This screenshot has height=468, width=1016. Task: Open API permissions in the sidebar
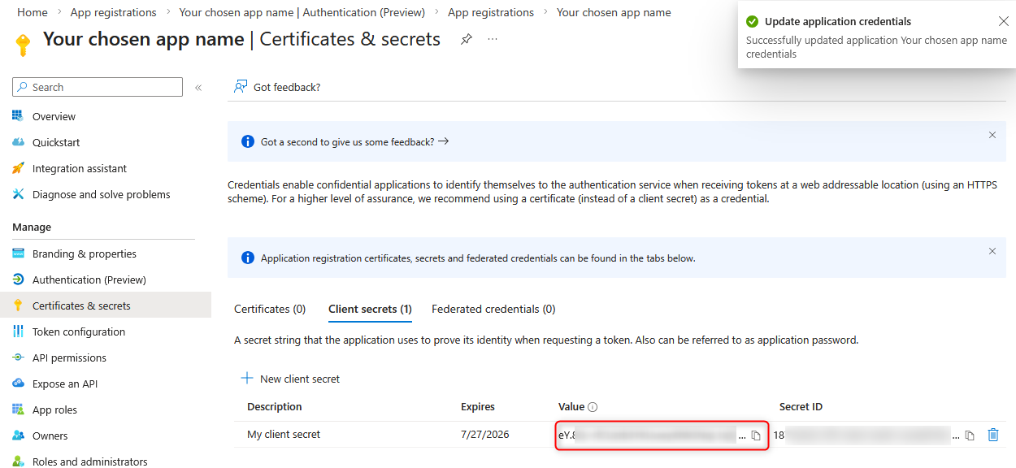click(69, 357)
